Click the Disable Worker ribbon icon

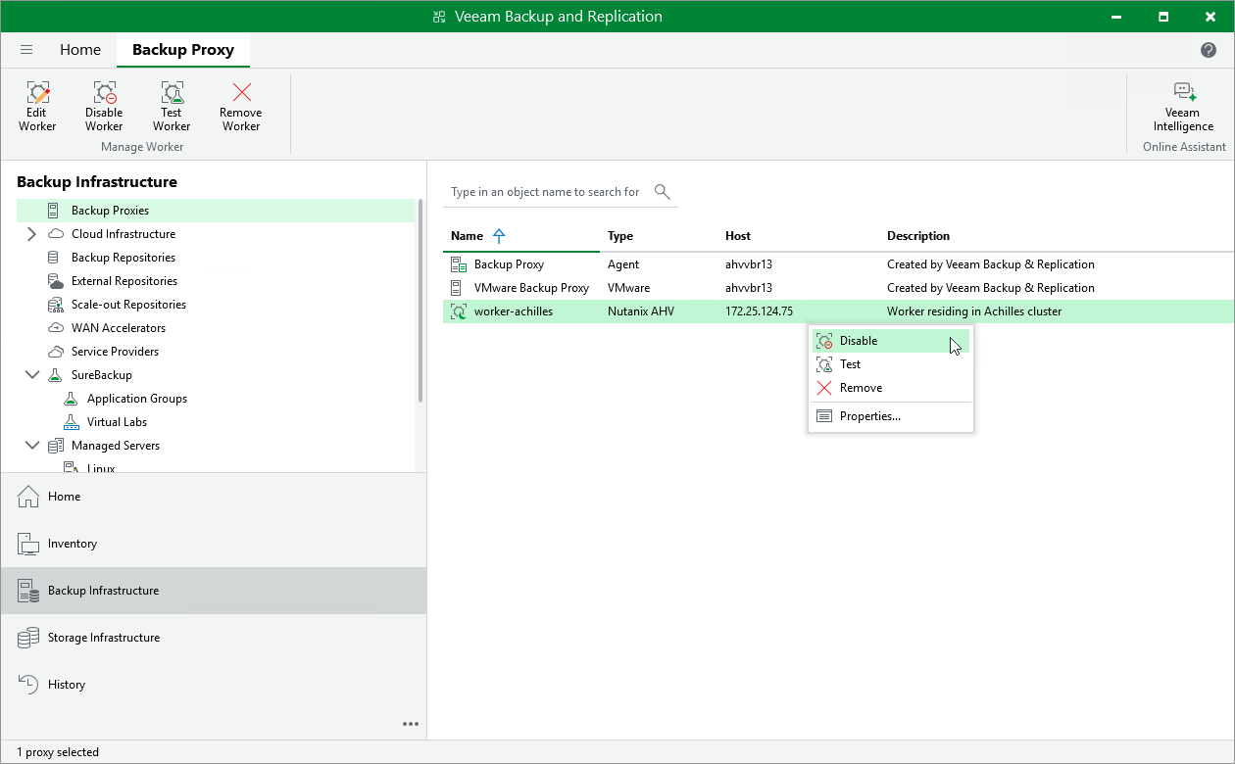click(x=104, y=93)
